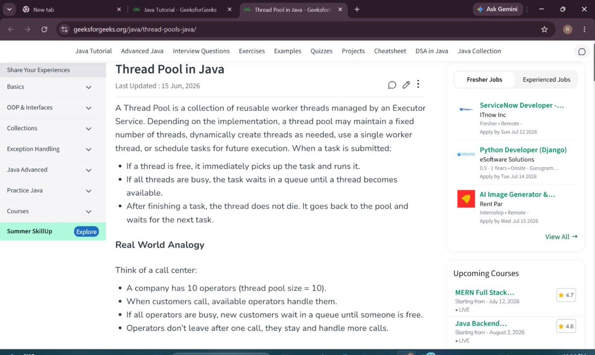Open the chat bubble icon in navigation bar
Image resolution: width=595 pixels, height=355 pixels.
coord(582,51)
